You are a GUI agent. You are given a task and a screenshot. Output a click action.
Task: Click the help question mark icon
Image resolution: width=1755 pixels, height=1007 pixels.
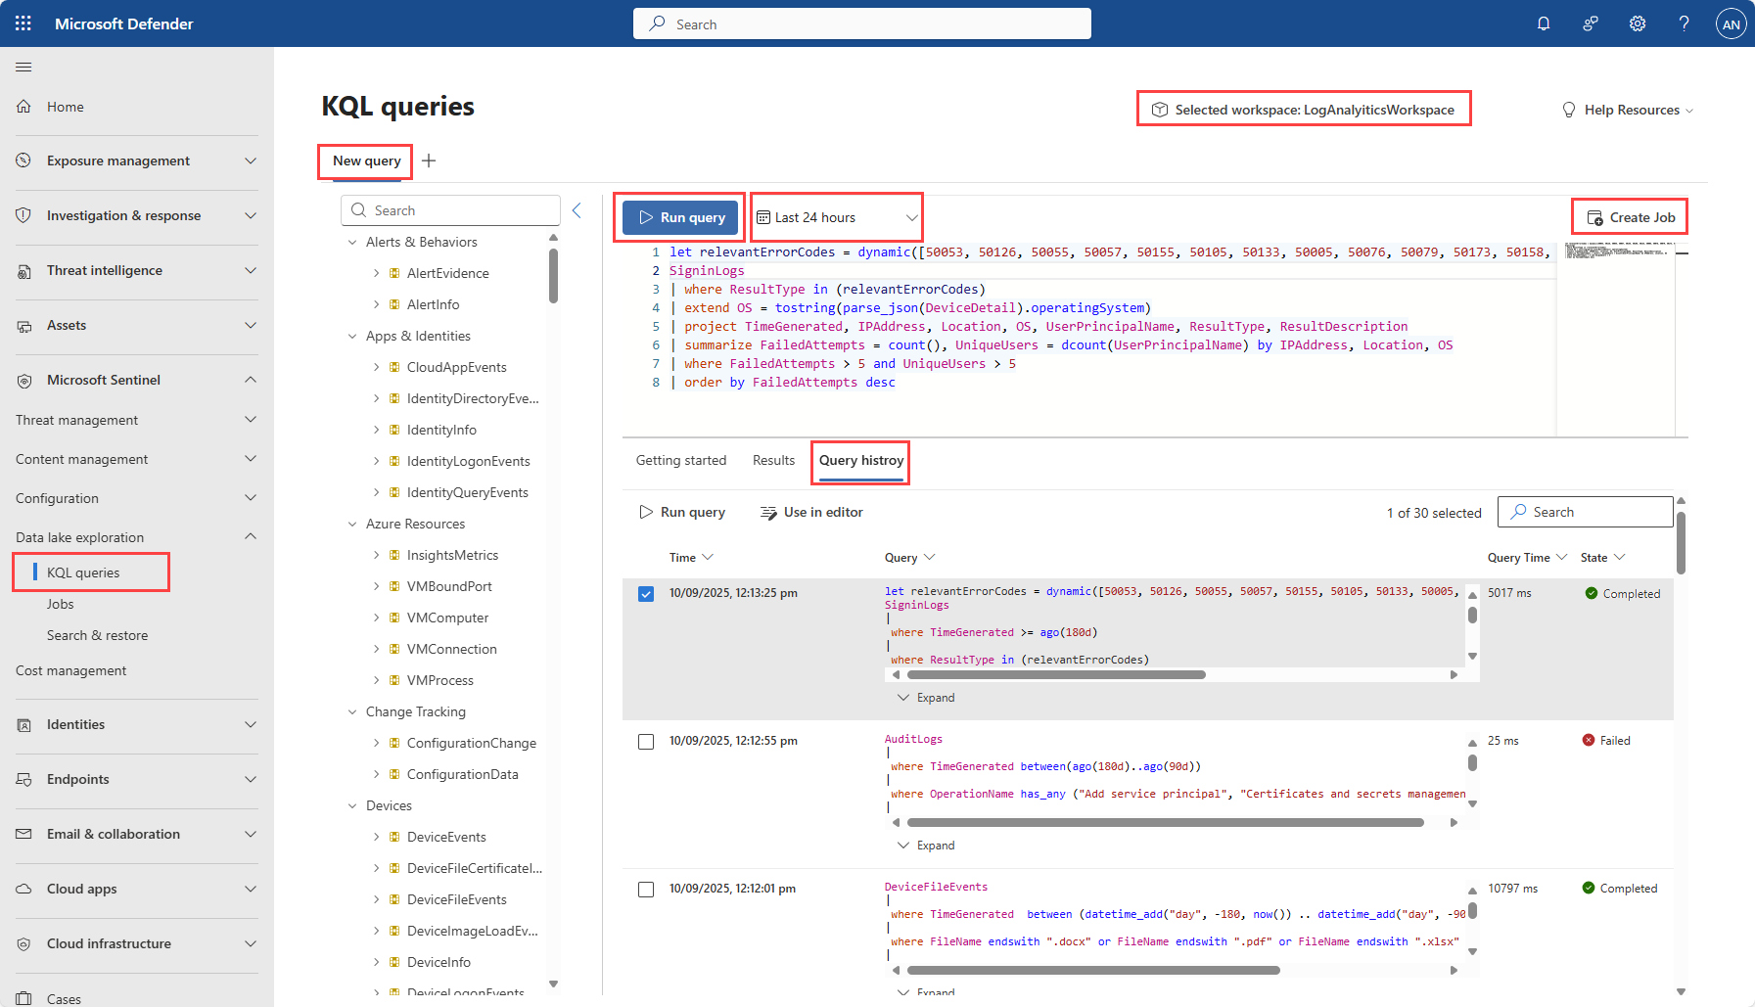click(1684, 23)
